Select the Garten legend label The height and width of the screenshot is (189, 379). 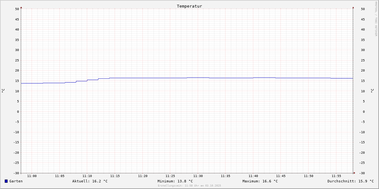16,181
